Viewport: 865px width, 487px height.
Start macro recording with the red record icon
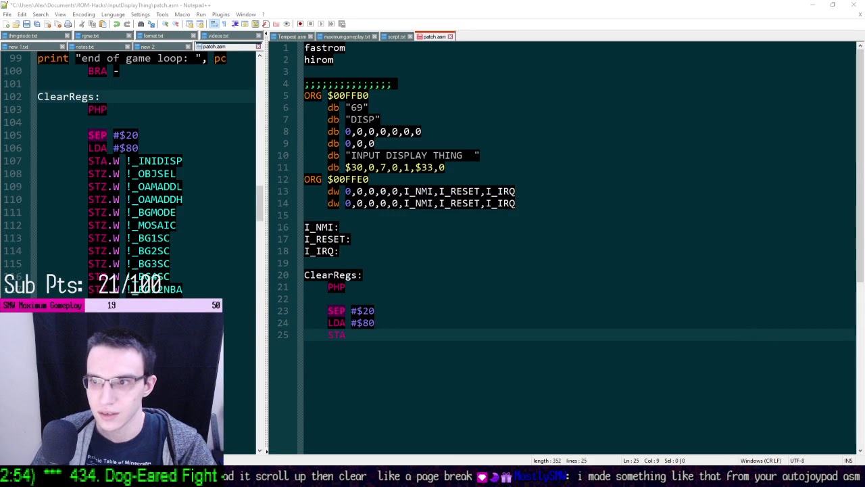[x=301, y=24]
